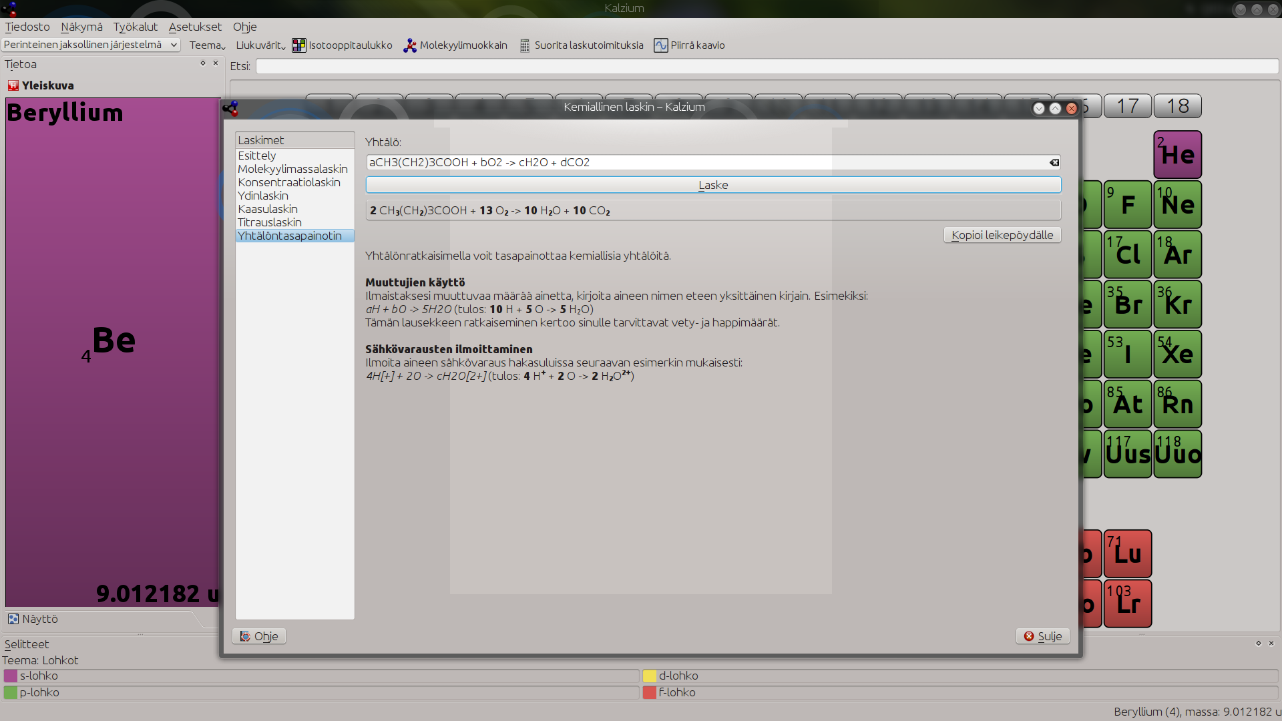Float the Tietoa panel
This screenshot has width=1282, height=721.
[202, 63]
